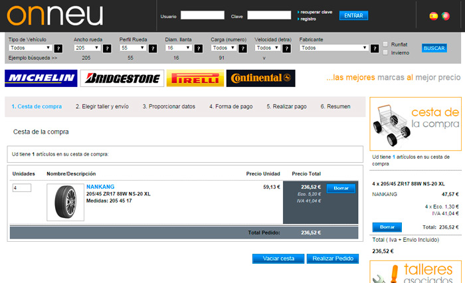The width and height of the screenshot is (465, 283).
Task: Click the Vaciar cesta button
Action: [278, 258]
